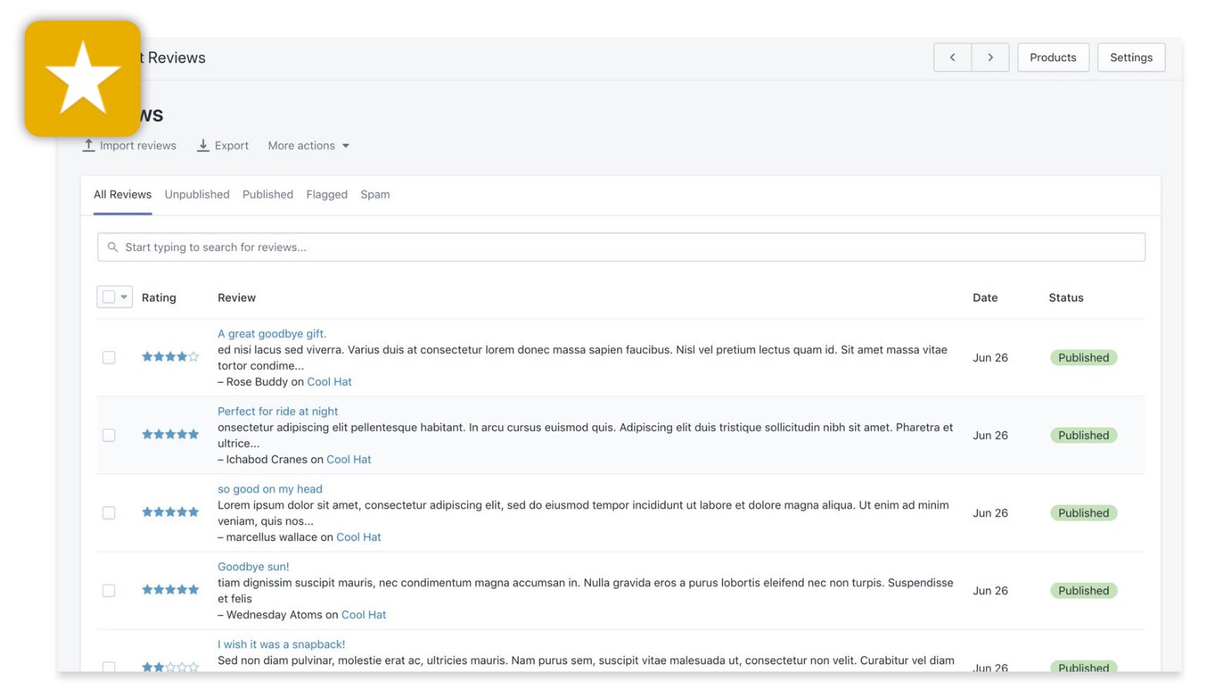
Task: Switch to the All Reviews tab
Action: click(123, 195)
